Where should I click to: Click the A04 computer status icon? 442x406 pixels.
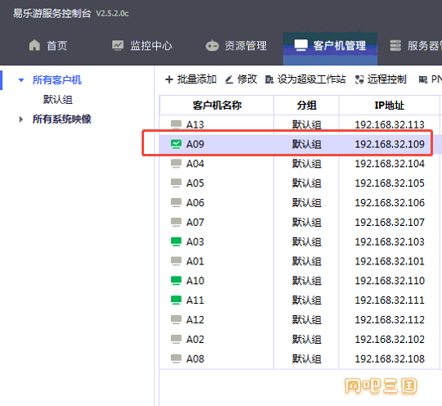click(176, 164)
